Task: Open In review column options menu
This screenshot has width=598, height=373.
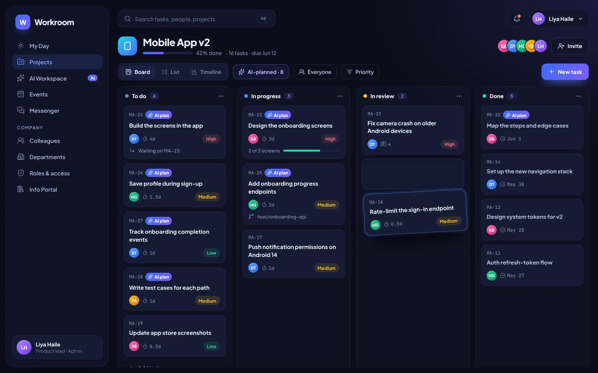Action: coord(459,96)
